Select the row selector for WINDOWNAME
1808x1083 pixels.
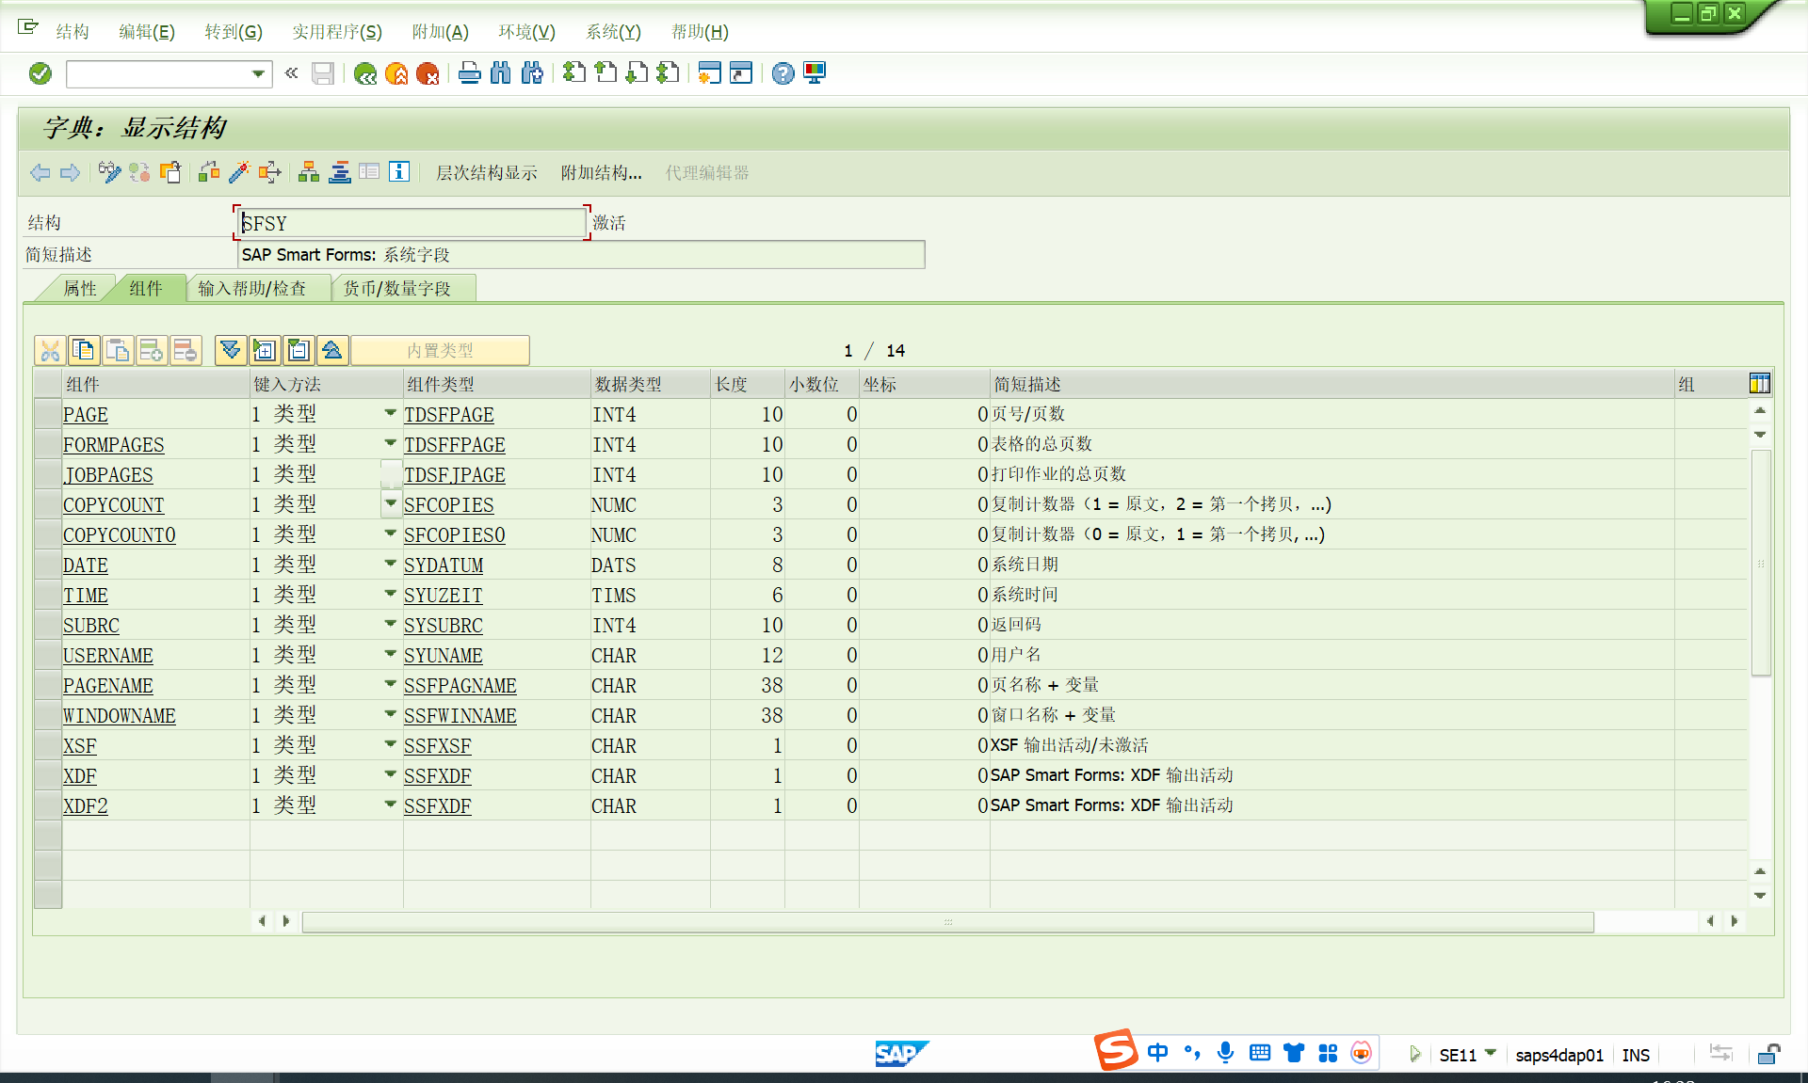[x=48, y=715]
